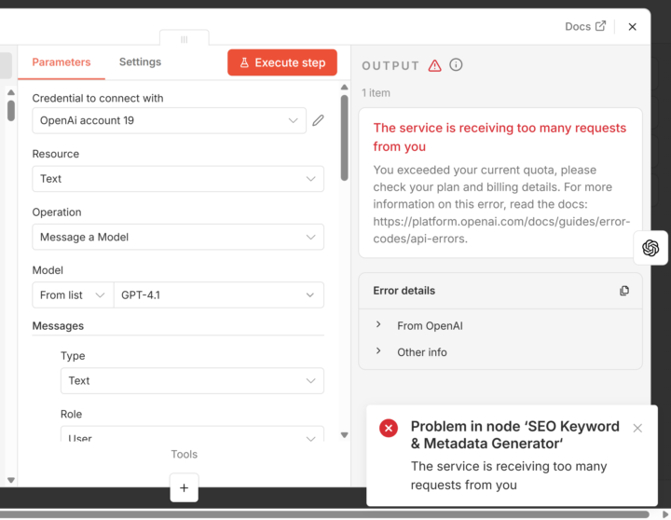Click the toast title 'Problem in node'
Screen dimensions: 671x520
pyautogui.click(x=514, y=435)
